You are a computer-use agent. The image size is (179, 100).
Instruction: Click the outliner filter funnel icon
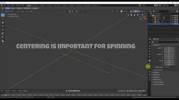pyautogui.click(x=173, y=11)
